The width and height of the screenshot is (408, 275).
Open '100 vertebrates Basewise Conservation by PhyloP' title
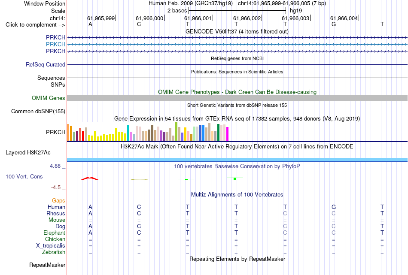pyautogui.click(x=237, y=166)
